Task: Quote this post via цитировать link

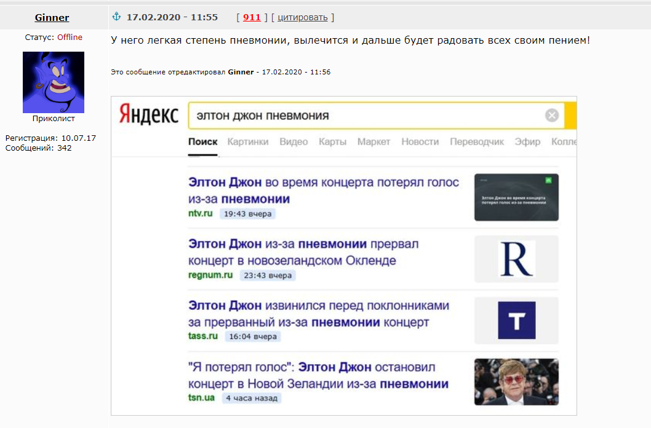Action: (302, 17)
